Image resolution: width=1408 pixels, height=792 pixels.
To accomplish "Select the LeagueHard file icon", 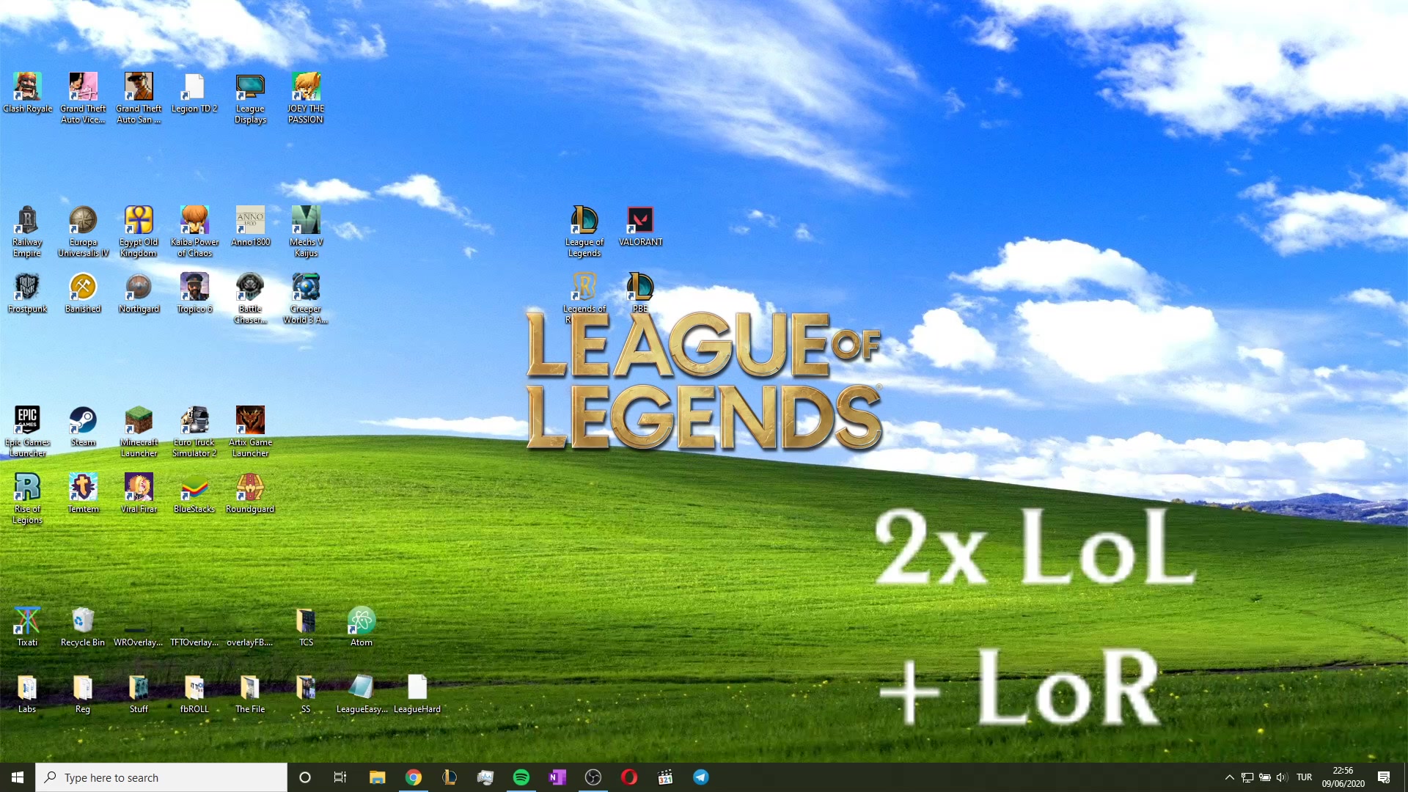I will (417, 693).
